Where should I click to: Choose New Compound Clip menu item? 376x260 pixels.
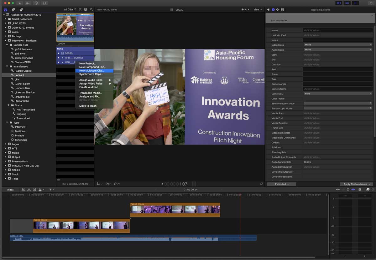tap(94, 67)
